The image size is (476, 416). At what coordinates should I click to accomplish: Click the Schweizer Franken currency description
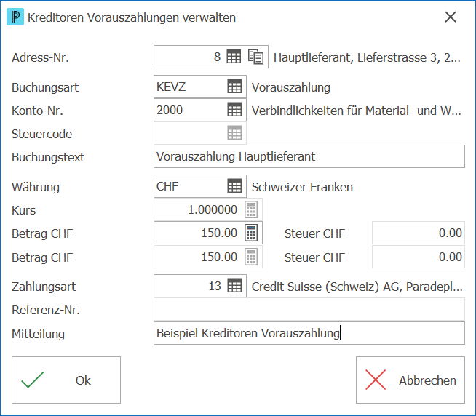coord(302,187)
